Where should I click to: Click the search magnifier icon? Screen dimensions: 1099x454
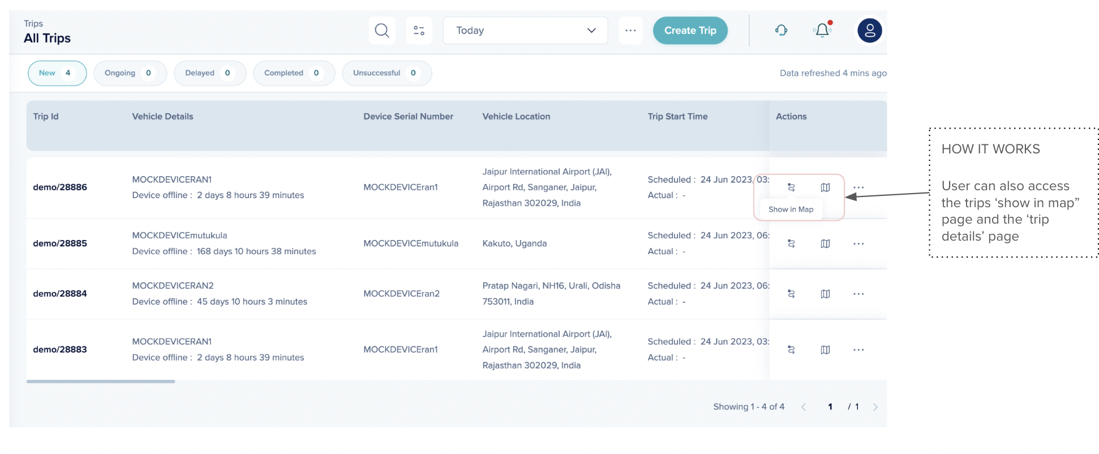pyautogui.click(x=382, y=31)
